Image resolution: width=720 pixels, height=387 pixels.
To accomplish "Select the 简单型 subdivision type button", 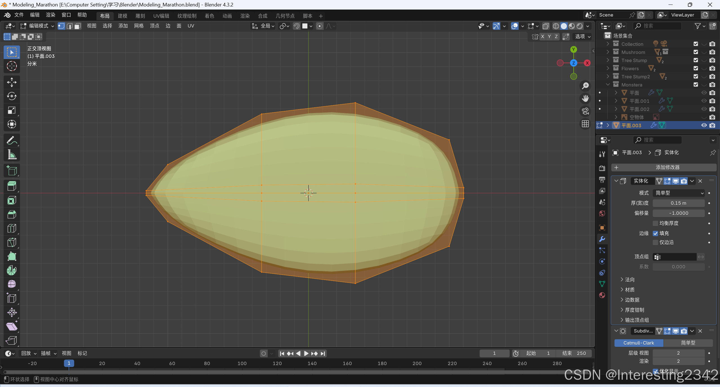I will 688,343.
